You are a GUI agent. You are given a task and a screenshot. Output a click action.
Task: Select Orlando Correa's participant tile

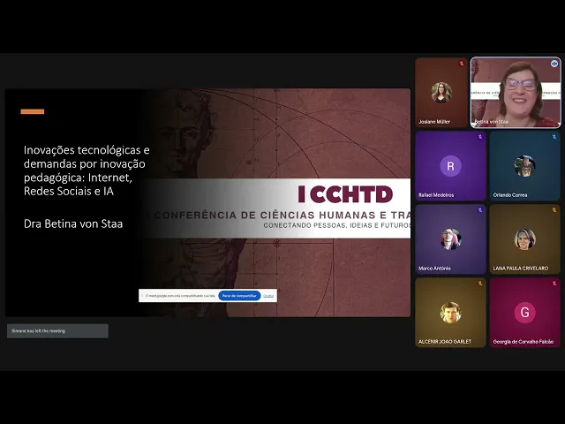(x=524, y=166)
